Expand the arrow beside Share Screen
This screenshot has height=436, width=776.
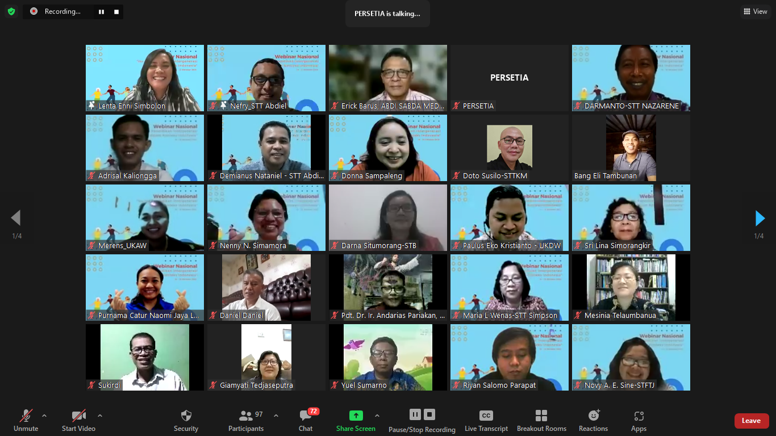377,416
